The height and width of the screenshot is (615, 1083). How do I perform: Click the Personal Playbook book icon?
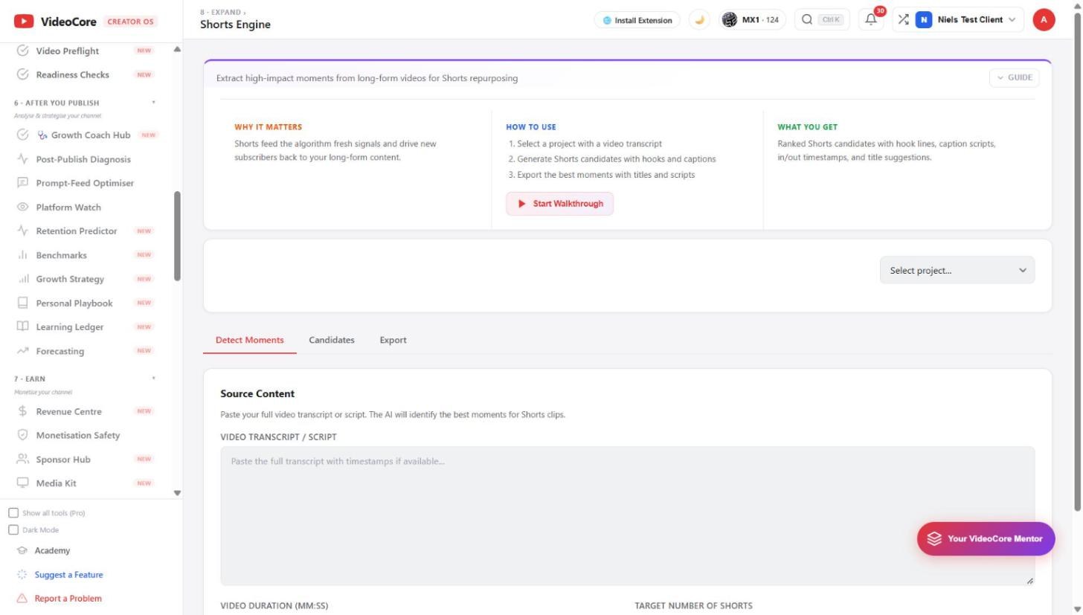[22, 303]
